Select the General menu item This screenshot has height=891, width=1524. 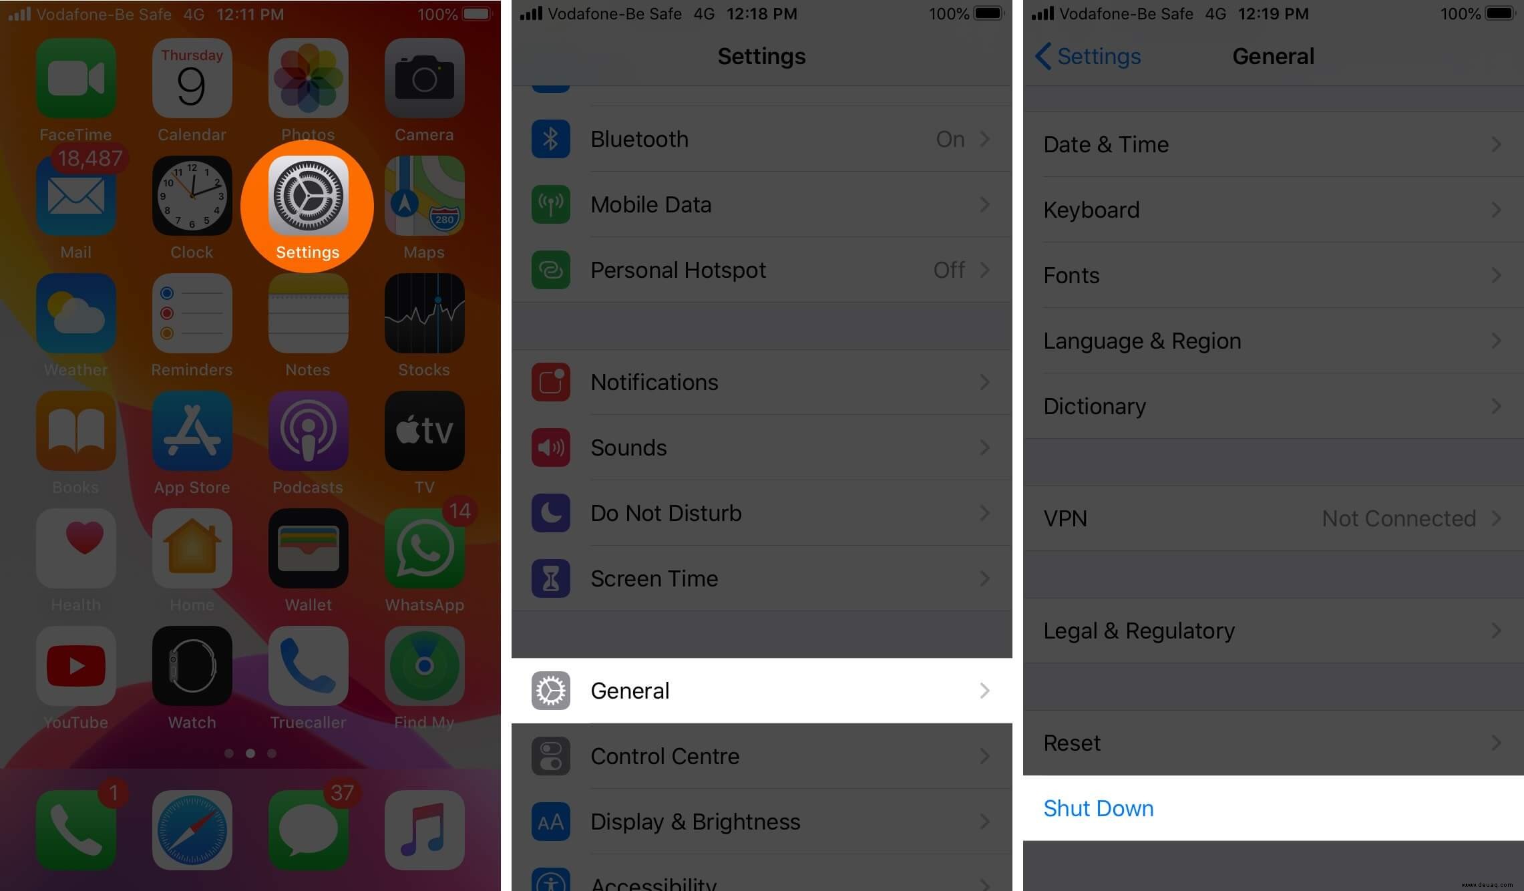761,691
